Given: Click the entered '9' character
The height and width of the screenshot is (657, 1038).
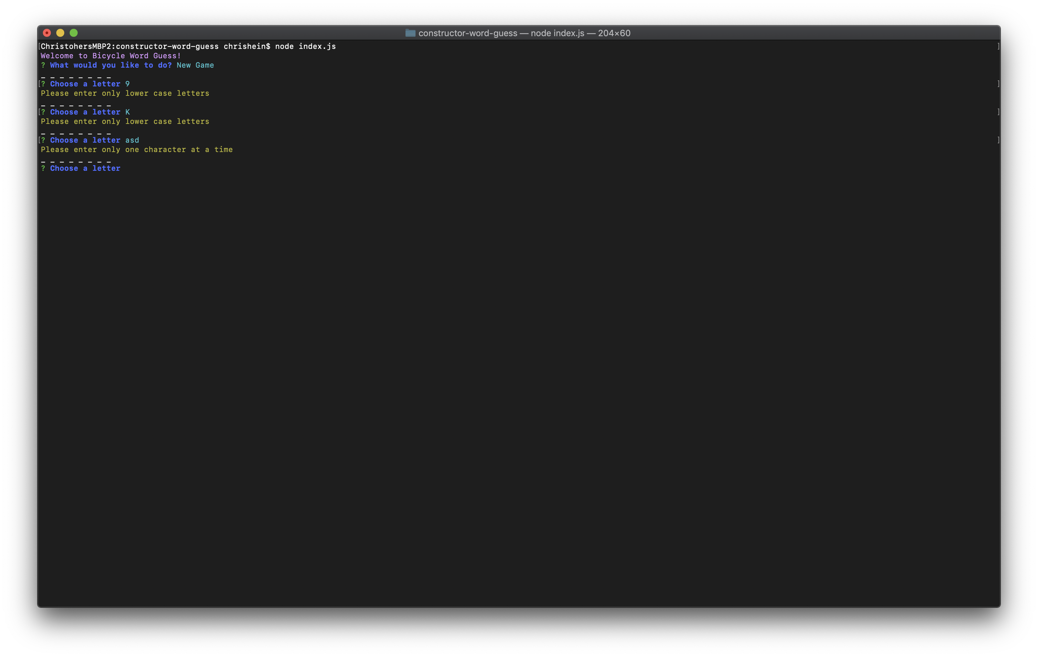Looking at the screenshot, I should [x=128, y=84].
